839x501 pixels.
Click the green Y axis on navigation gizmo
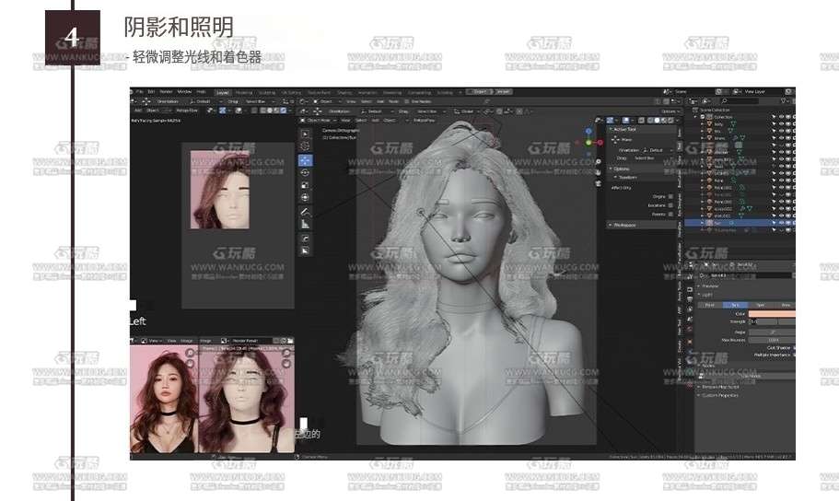(x=589, y=143)
